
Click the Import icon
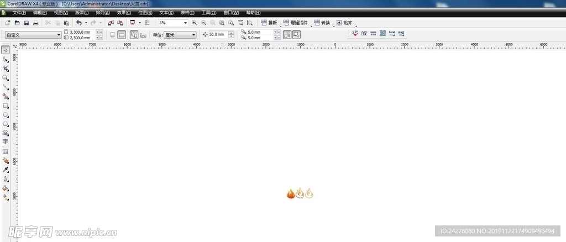[111, 23]
